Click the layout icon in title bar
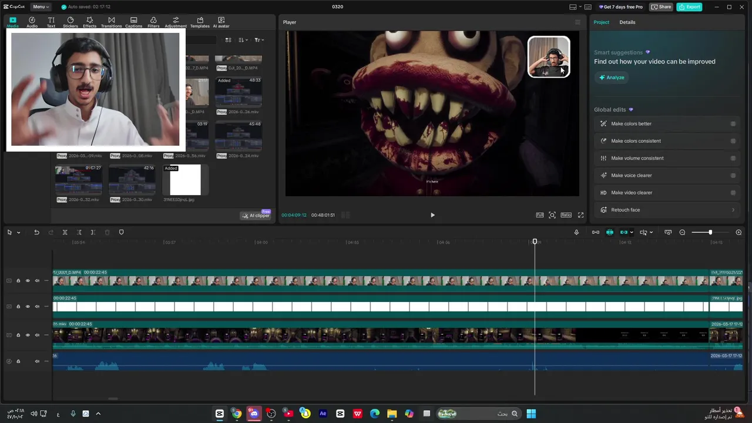This screenshot has width=752, height=423. (573, 7)
